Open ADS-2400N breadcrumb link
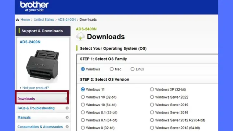Image resolution: width=233 pixels, height=131 pixels. [x=67, y=20]
